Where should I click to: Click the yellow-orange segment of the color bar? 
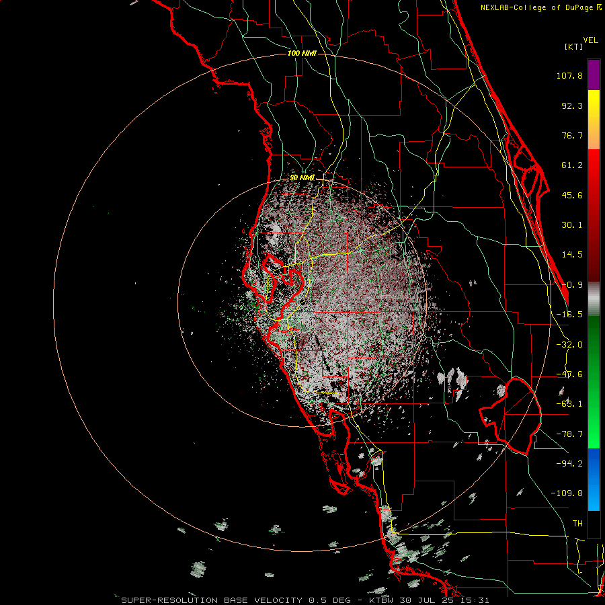[x=594, y=120]
